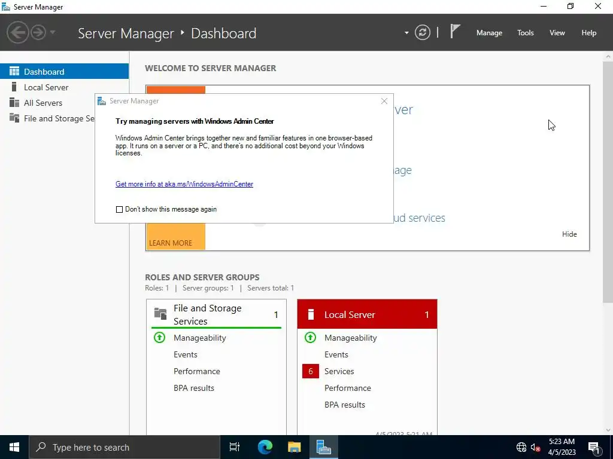This screenshot has width=613, height=459.
Task: Click Manageability in the File and Storage tile
Action: tap(200, 338)
